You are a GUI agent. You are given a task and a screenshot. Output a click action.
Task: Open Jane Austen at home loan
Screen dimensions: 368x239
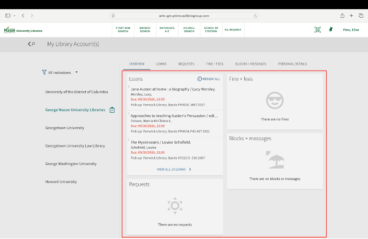tap(173, 89)
